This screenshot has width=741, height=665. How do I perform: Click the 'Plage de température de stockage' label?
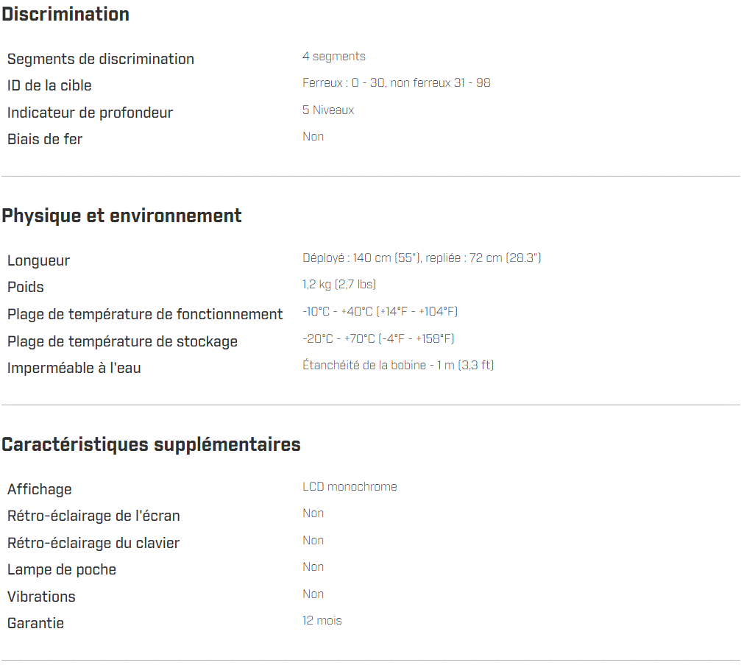click(x=122, y=341)
